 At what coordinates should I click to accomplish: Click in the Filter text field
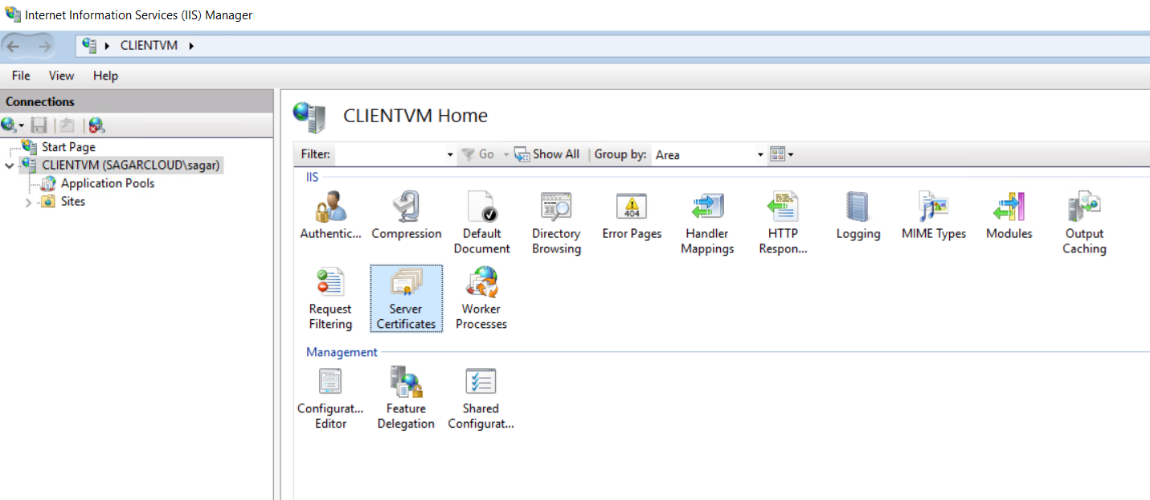(389, 154)
